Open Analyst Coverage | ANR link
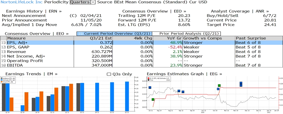The image size is (283, 114). (x=240, y=11)
